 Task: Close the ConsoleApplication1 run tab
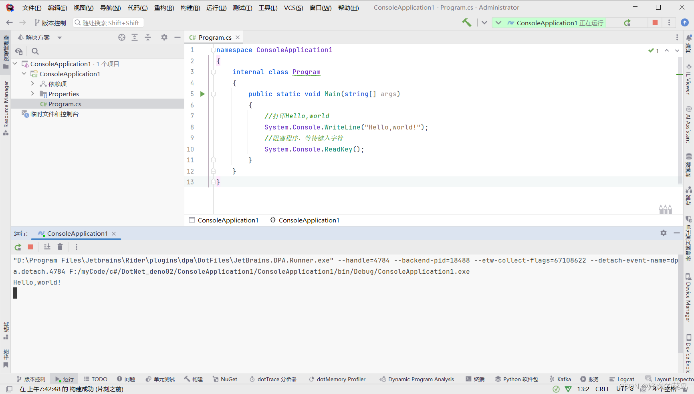pyautogui.click(x=114, y=233)
